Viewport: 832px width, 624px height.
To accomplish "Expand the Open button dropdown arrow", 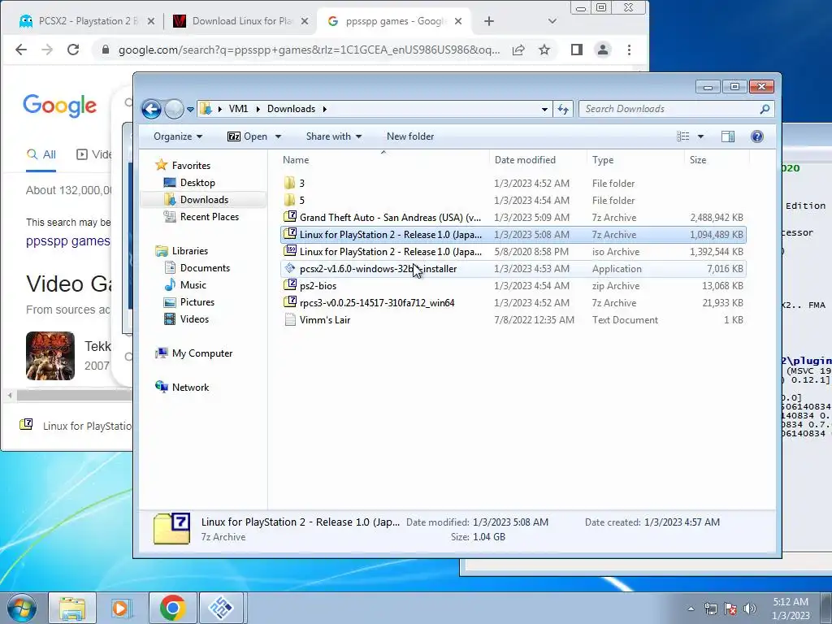I will pyautogui.click(x=278, y=136).
